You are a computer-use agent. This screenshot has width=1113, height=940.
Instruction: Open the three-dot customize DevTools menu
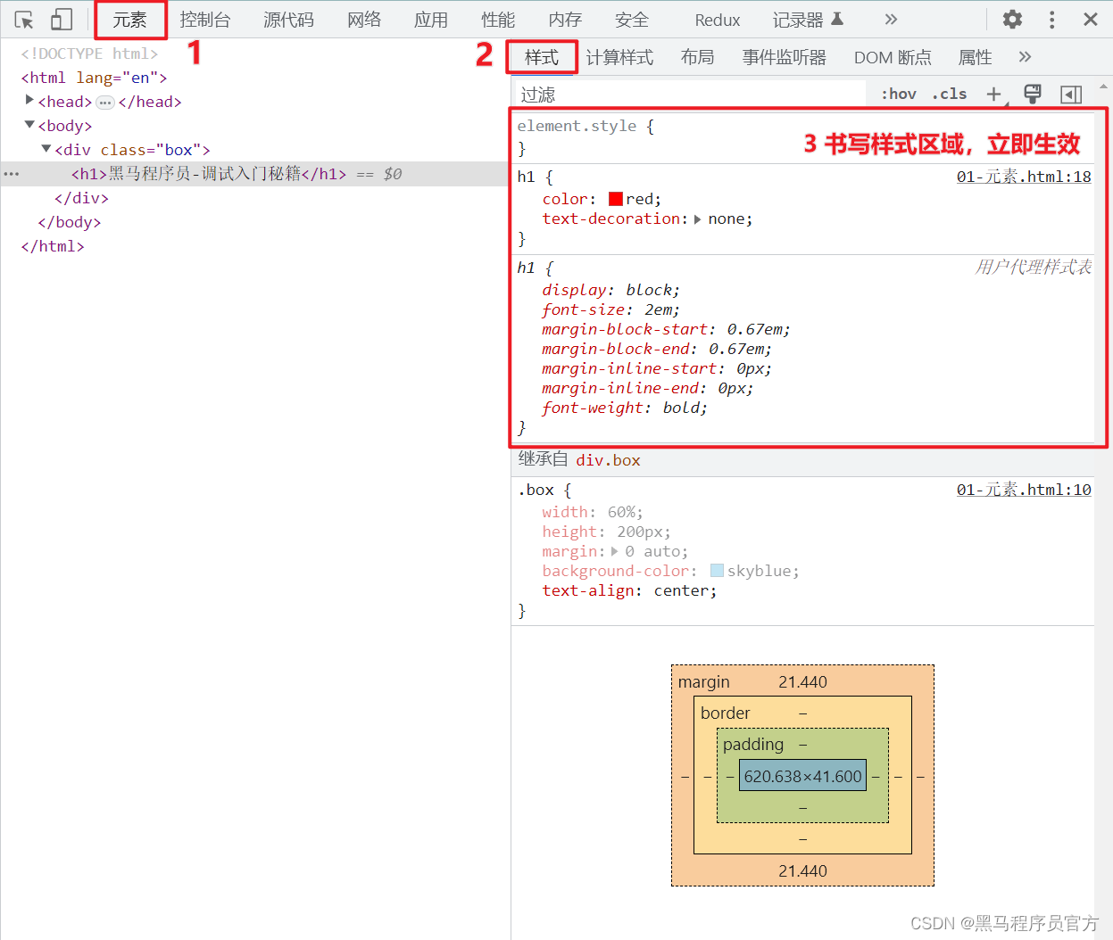[1052, 20]
